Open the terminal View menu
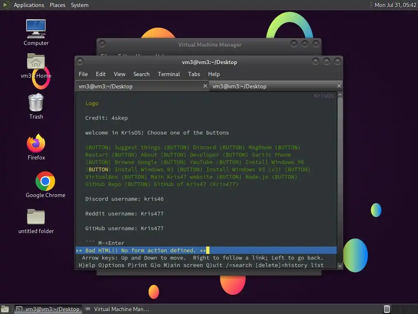 [120, 74]
